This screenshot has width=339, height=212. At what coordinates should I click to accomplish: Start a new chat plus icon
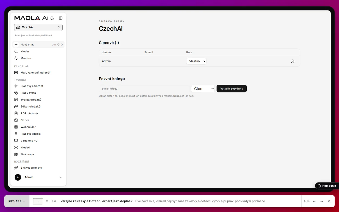16,44
